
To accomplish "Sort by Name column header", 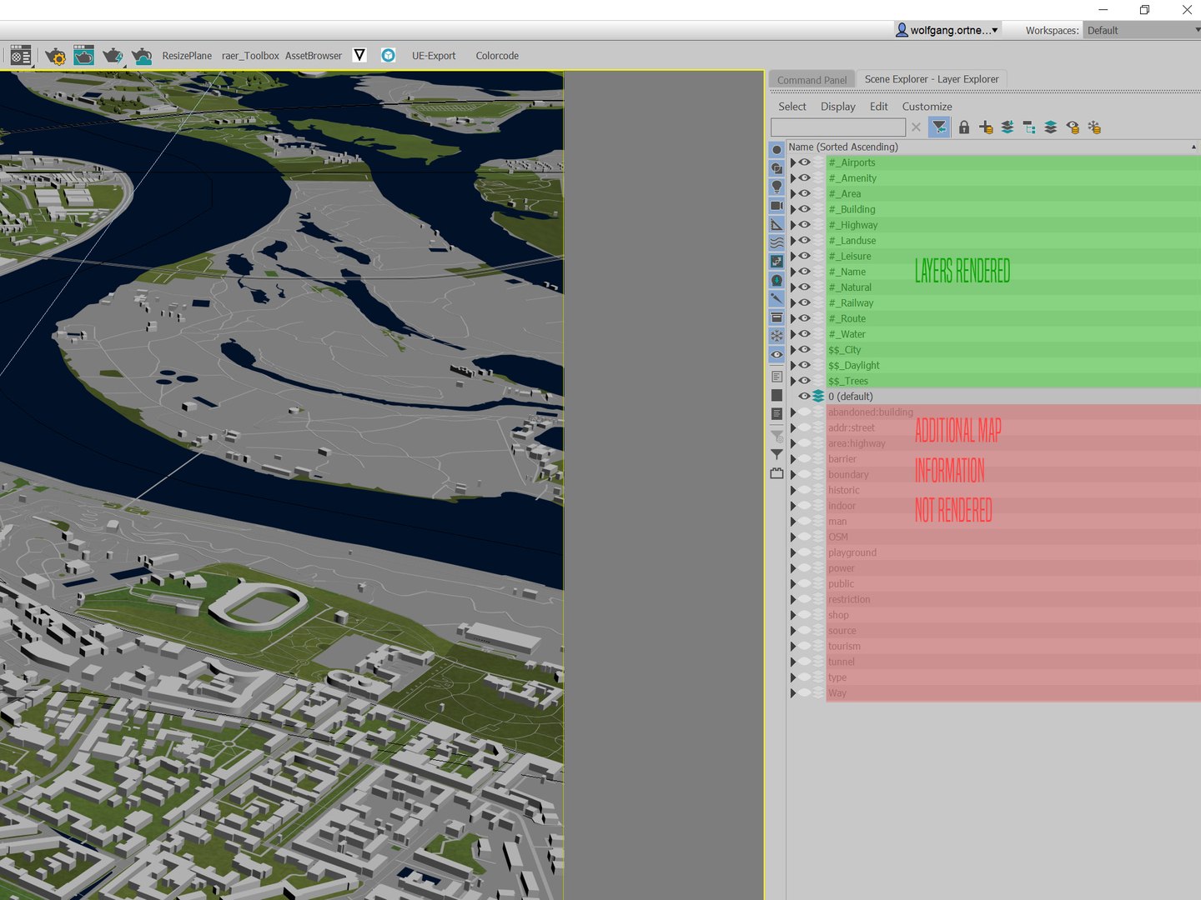I will click(992, 147).
